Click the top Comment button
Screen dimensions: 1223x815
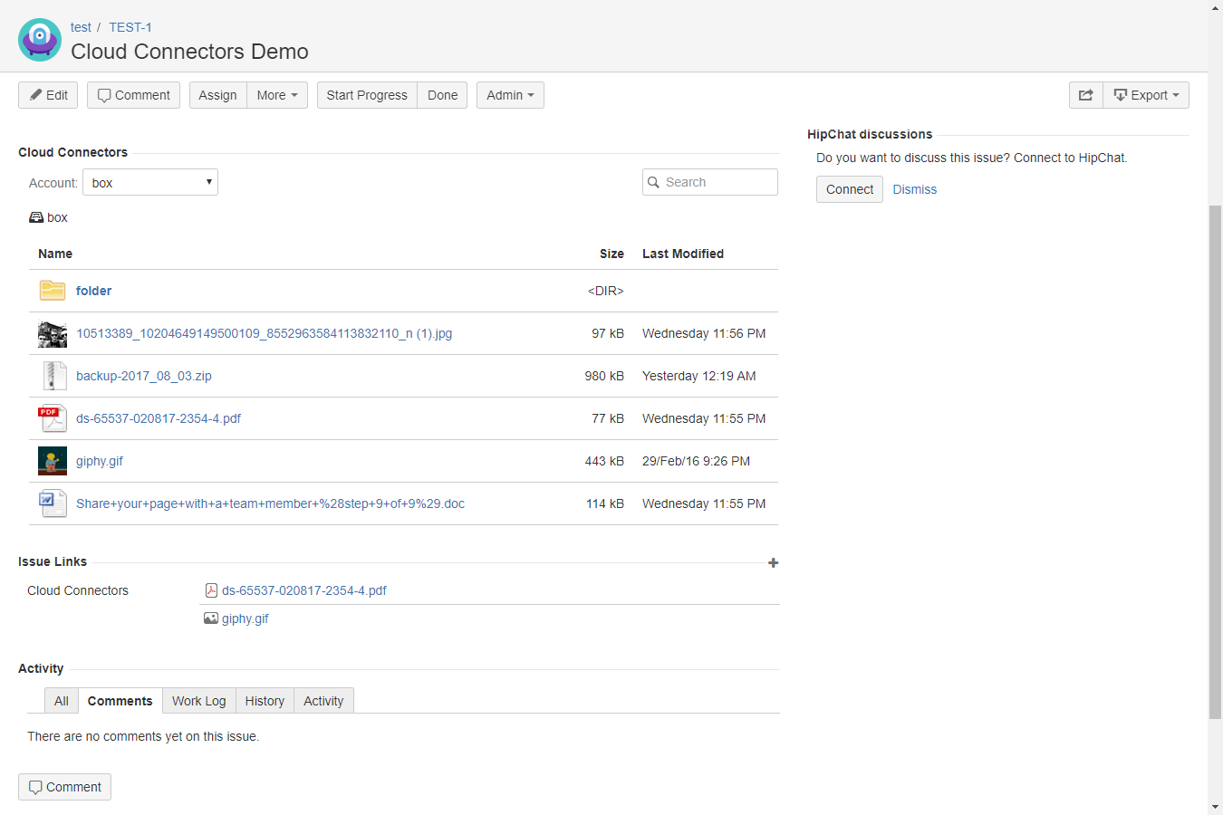(x=133, y=95)
